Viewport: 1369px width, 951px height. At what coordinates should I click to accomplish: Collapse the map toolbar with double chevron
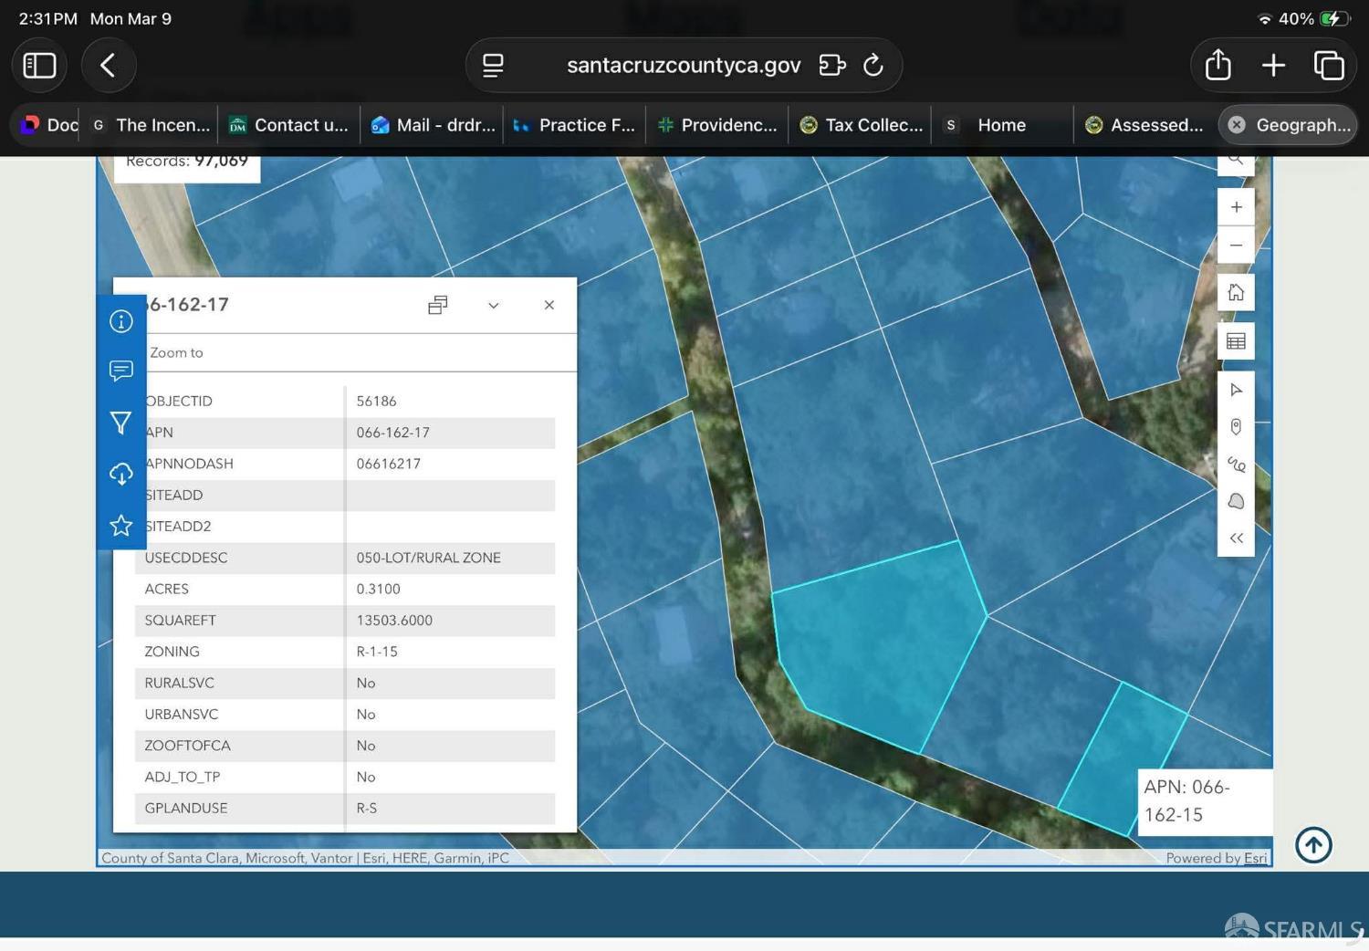1236,538
